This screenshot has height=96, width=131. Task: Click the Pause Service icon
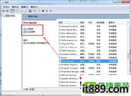47,11
